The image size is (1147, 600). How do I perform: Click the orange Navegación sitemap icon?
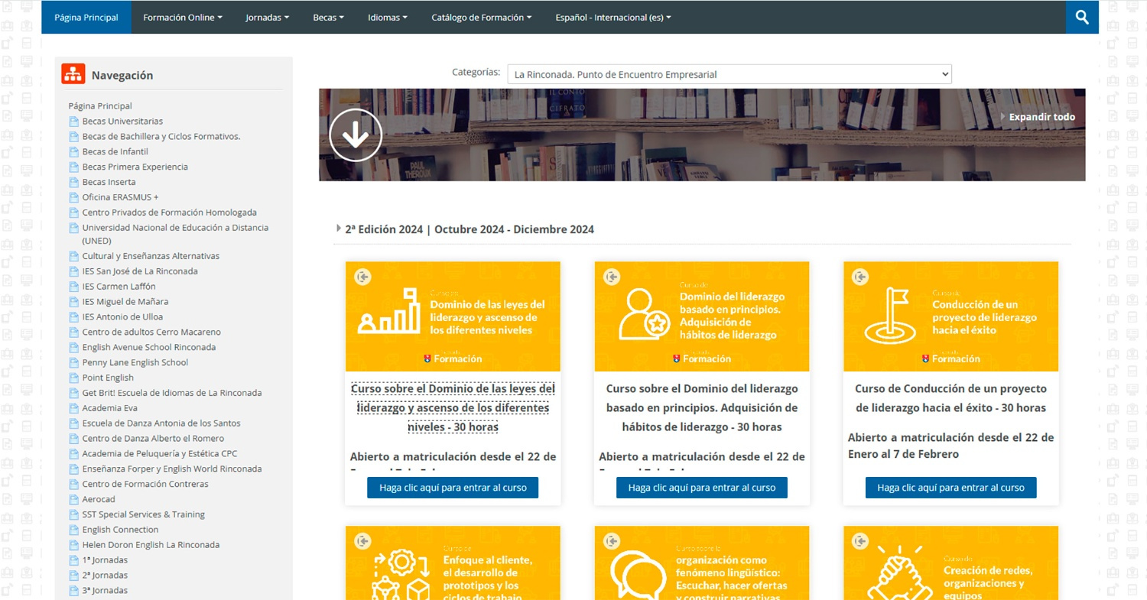tap(73, 74)
